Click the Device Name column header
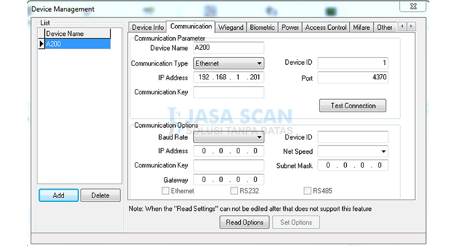 (78, 33)
